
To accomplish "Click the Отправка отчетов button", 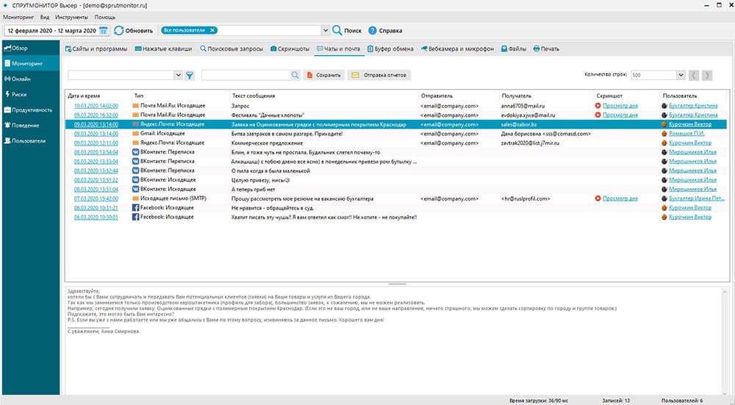I will click(379, 75).
